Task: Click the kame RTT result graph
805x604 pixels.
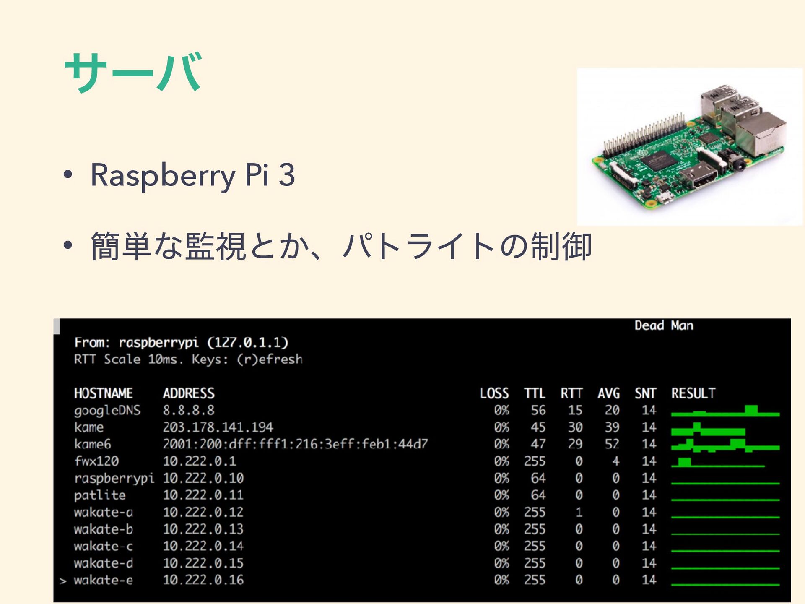Action: (x=708, y=429)
